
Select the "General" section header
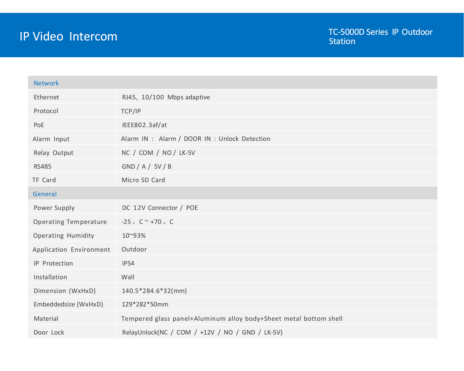point(45,194)
